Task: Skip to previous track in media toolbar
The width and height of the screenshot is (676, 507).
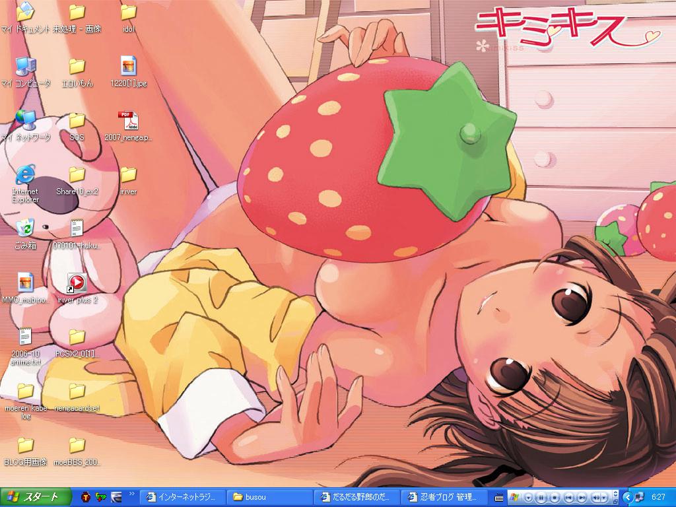Action: pyautogui.click(x=569, y=498)
